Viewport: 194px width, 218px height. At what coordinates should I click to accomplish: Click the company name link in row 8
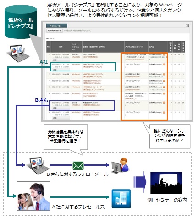(91, 112)
